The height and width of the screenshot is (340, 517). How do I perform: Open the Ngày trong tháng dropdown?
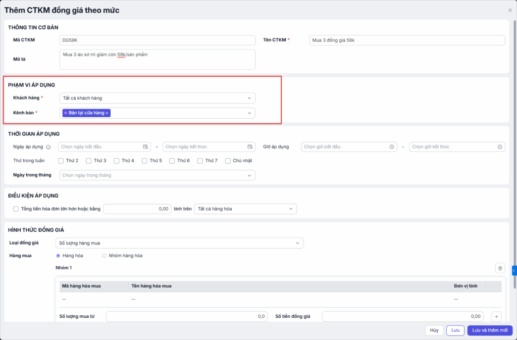[157, 175]
